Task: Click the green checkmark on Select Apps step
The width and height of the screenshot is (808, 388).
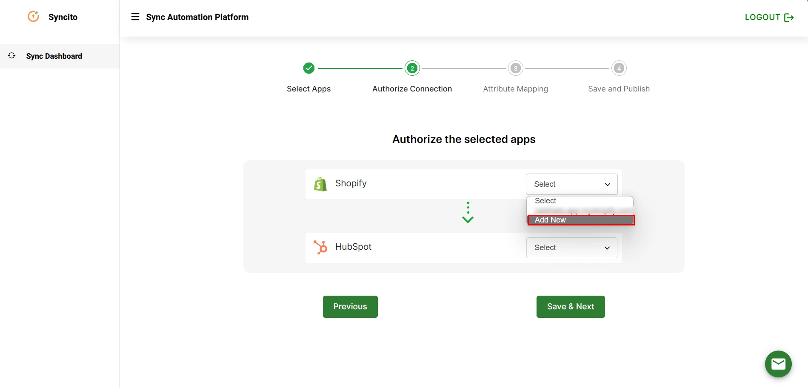Action: click(x=308, y=68)
